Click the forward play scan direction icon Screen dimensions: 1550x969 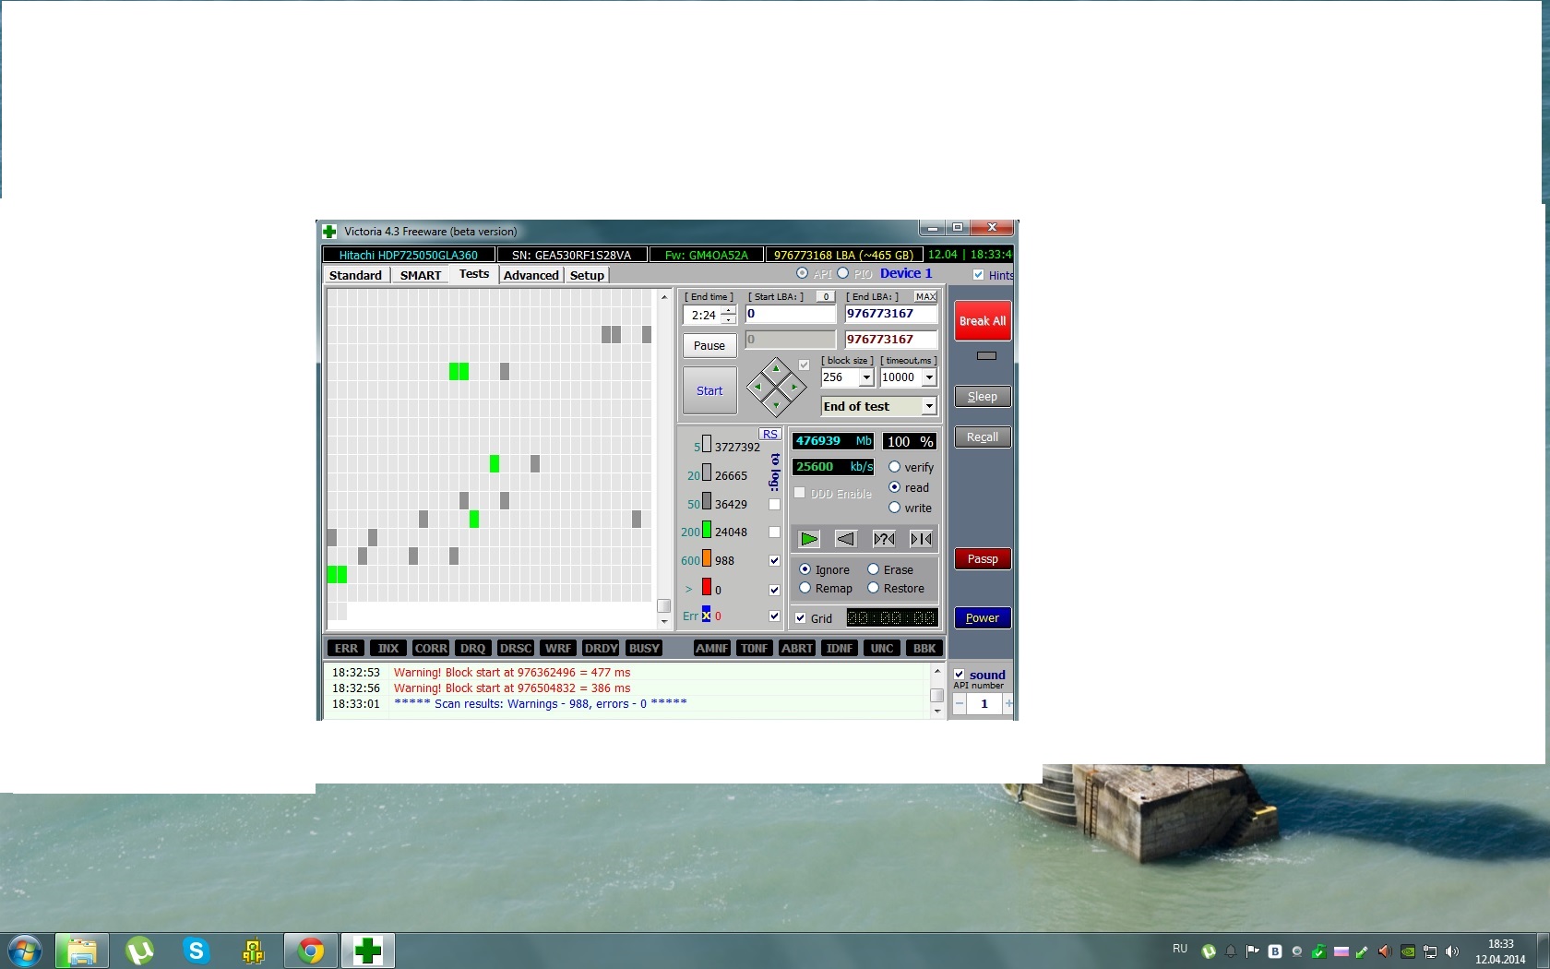point(809,539)
